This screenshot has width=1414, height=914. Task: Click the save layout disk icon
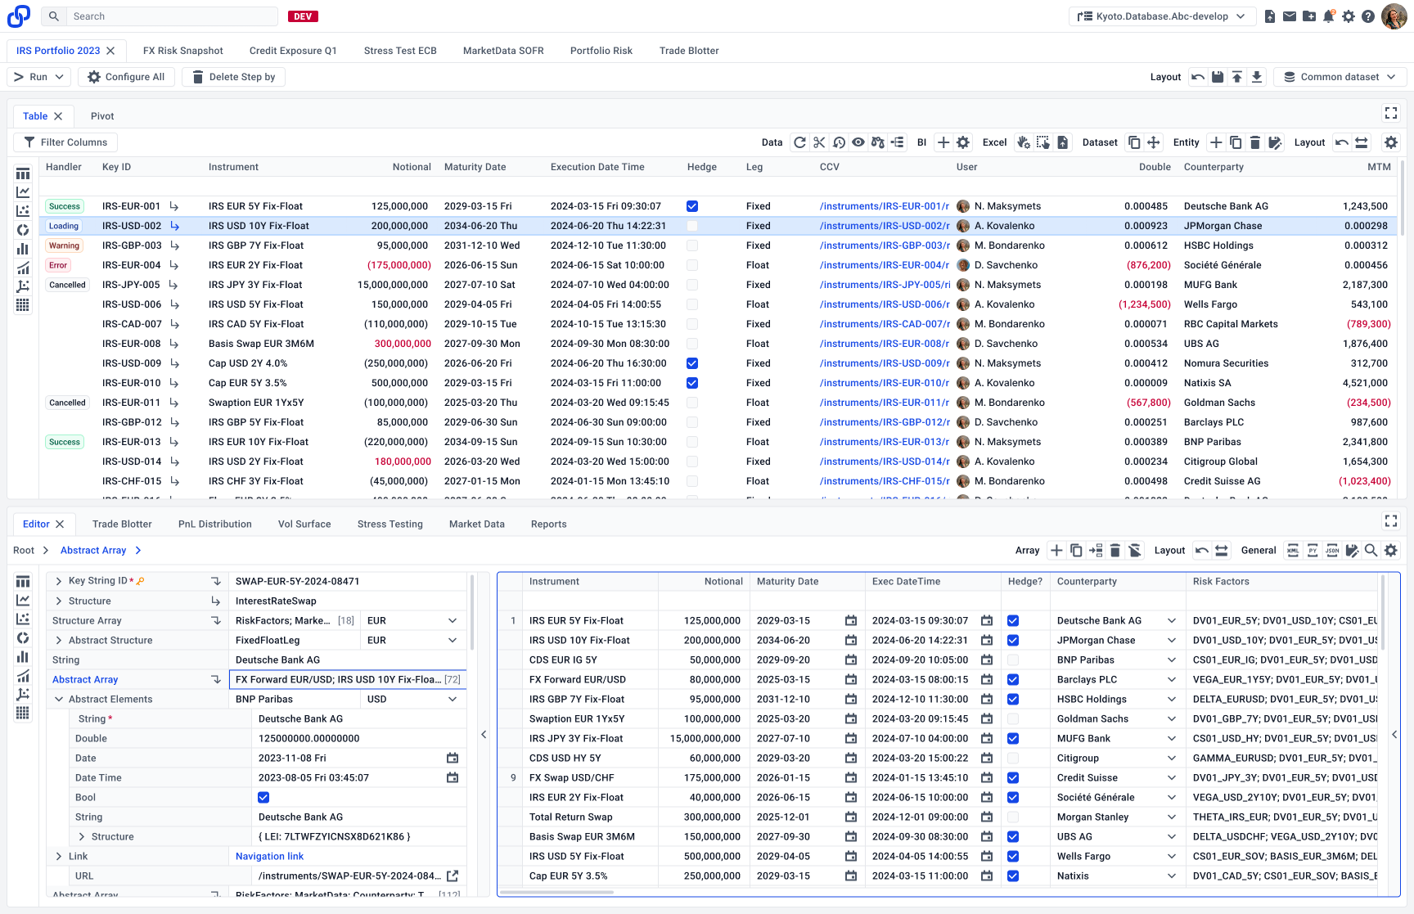pos(1218,77)
